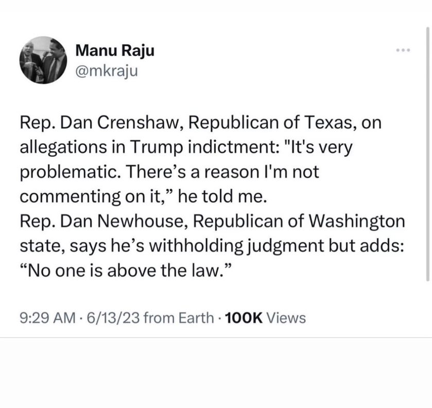Screen dimensions: 432x408
Task: View the 100K count number
Action: coord(244,317)
